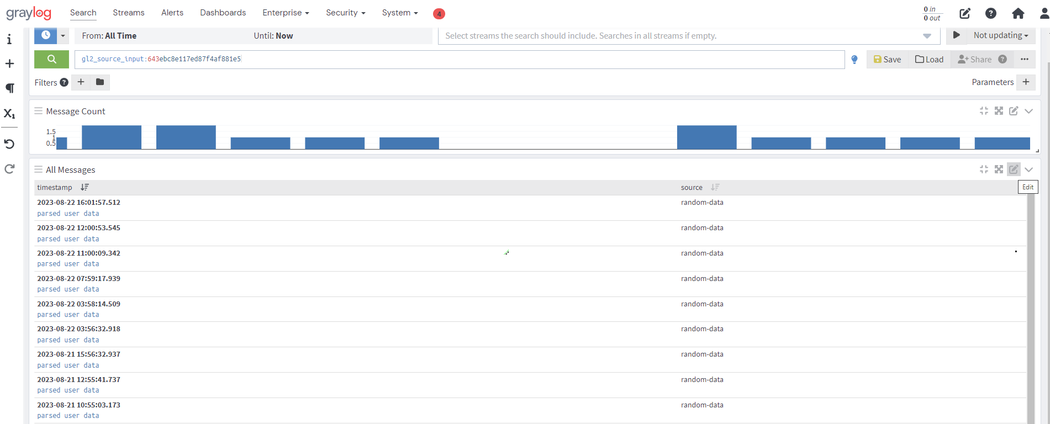Open the Dashboards page
The width and height of the screenshot is (1050, 424).
223,13
